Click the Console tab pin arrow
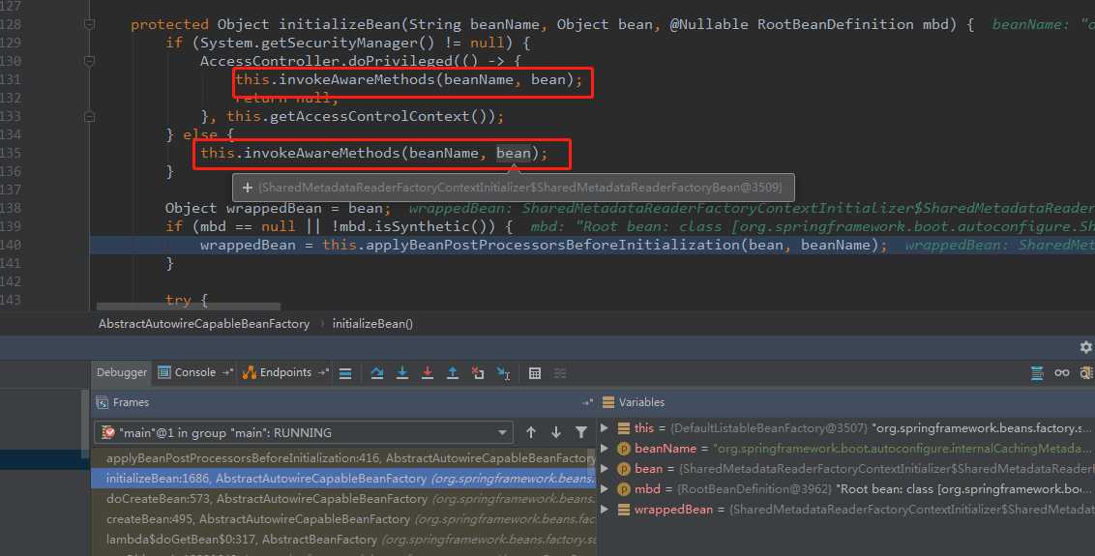The width and height of the screenshot is (1095, 556). [227, 373]
